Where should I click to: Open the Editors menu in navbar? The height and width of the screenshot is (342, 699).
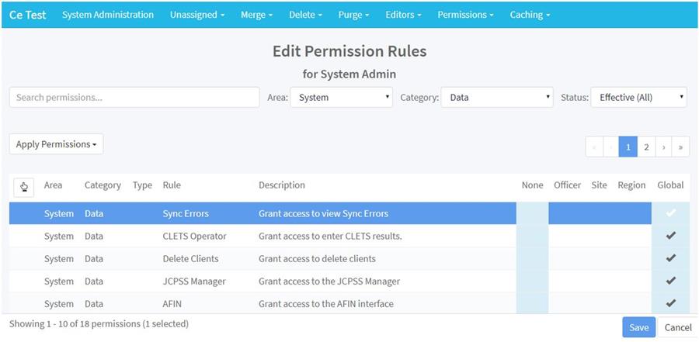tap(403, 15)
